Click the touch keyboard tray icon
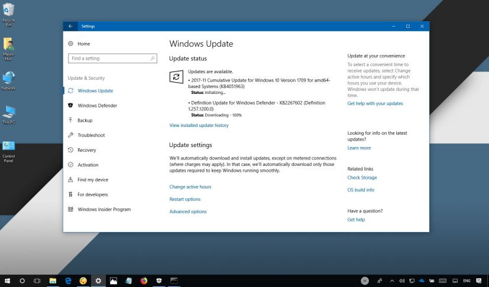The height and width of the screenshot is (287, 489). [x=442, y=281]
